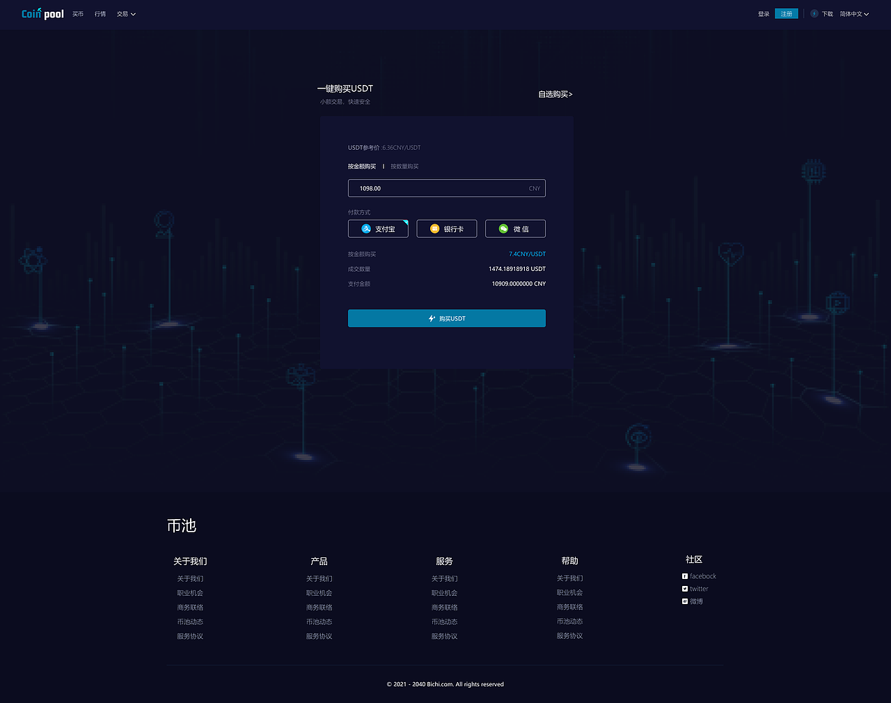Click the 10909.0000000 CNY payment amount

coord(519,284)
